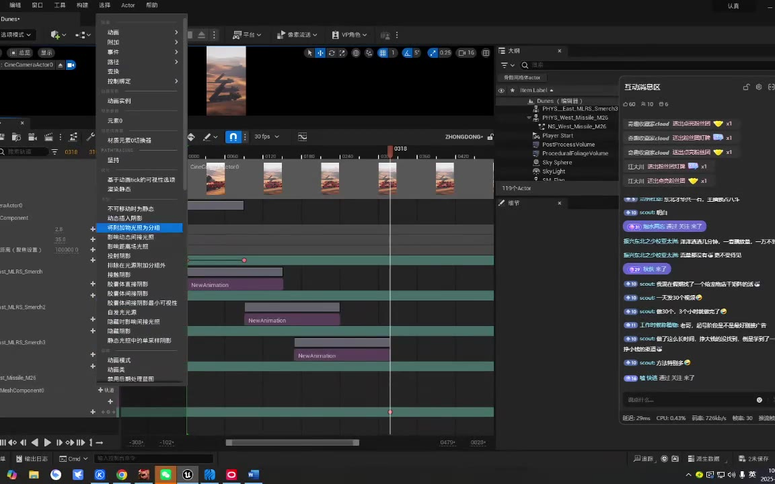This screenshot has width=775, height=484.
Task: Click the camera icon beside CineCameraActor0
Action: 71,65
